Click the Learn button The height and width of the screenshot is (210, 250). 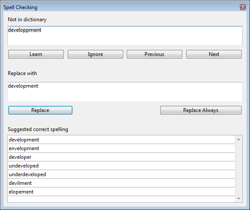pyautogui.click(x=36, y=54)
